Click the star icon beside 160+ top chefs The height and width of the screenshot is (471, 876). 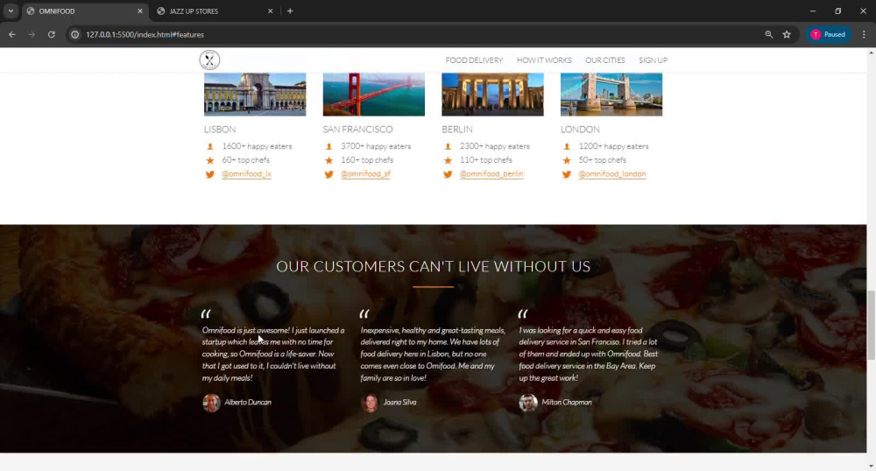coord(329,160)
